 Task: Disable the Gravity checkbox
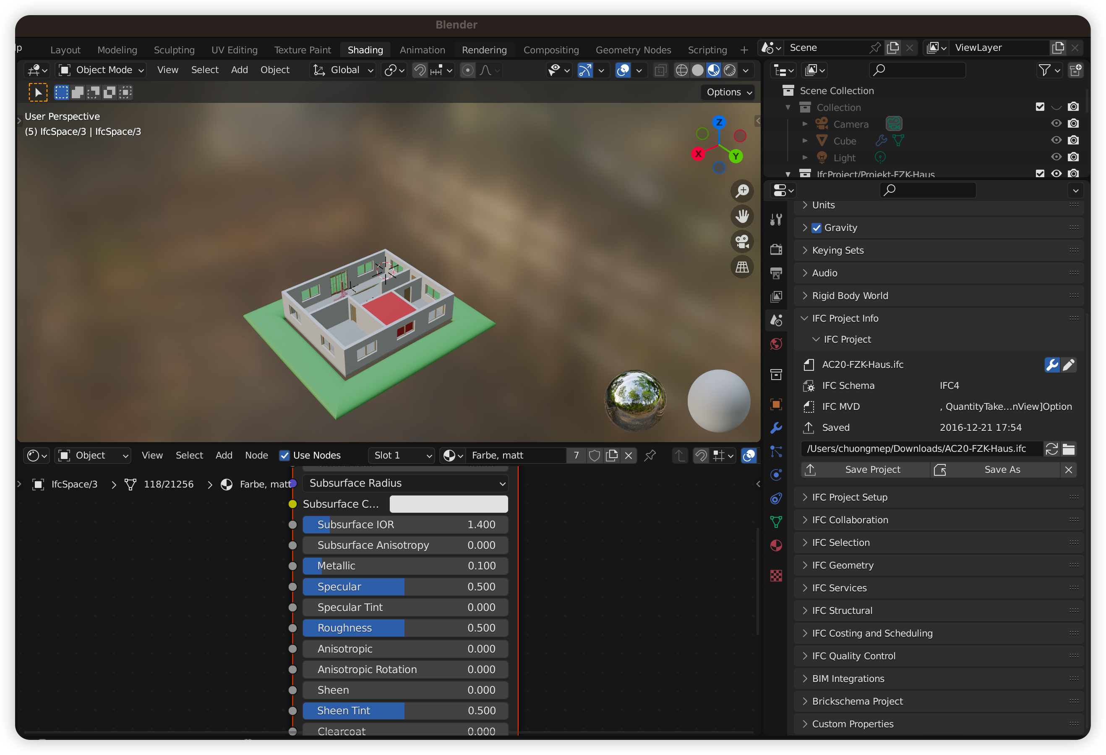[x=816, y=228]
